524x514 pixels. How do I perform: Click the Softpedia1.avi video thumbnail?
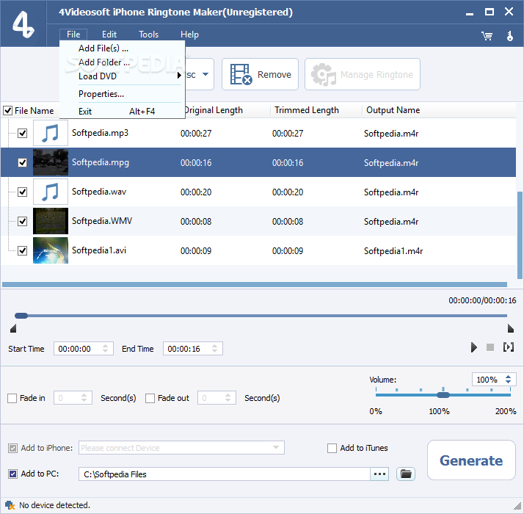click(51, 250)
